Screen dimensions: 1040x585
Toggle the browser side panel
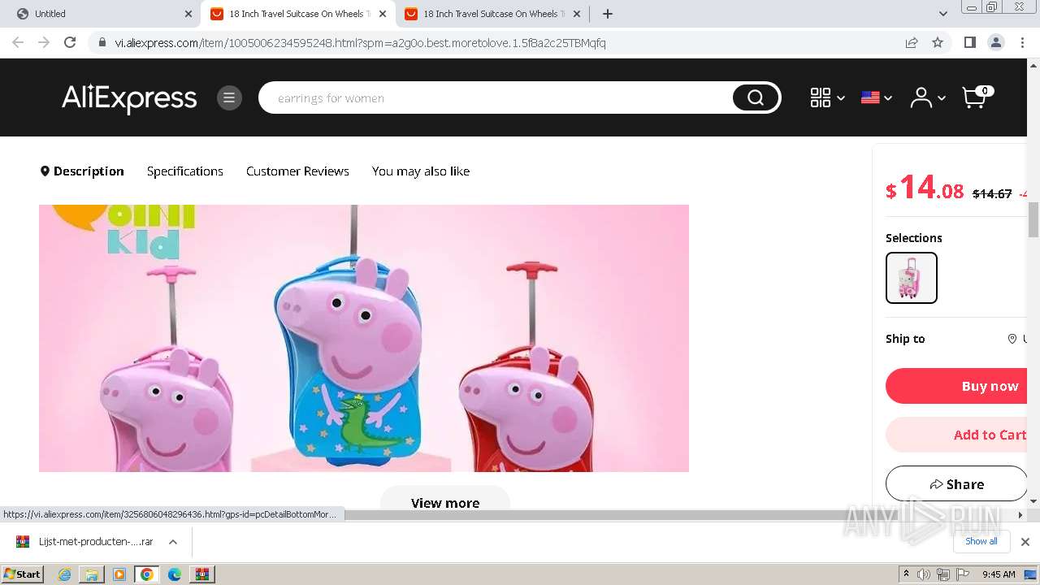[x=969, y=42]
